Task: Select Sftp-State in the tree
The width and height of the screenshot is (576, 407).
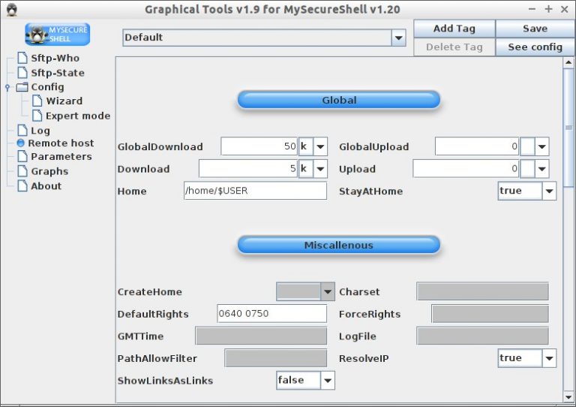Action: pos(58,73)
